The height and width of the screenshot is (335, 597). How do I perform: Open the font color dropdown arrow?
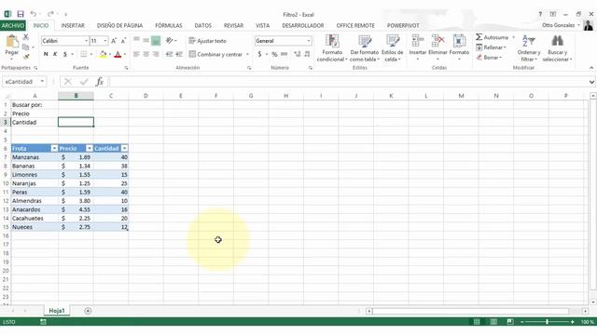125,54
